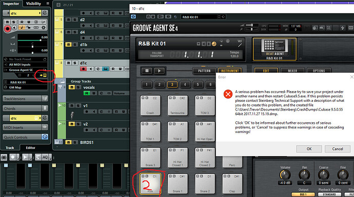Enable Write automation in Inspector

click(x=29, y=22)
